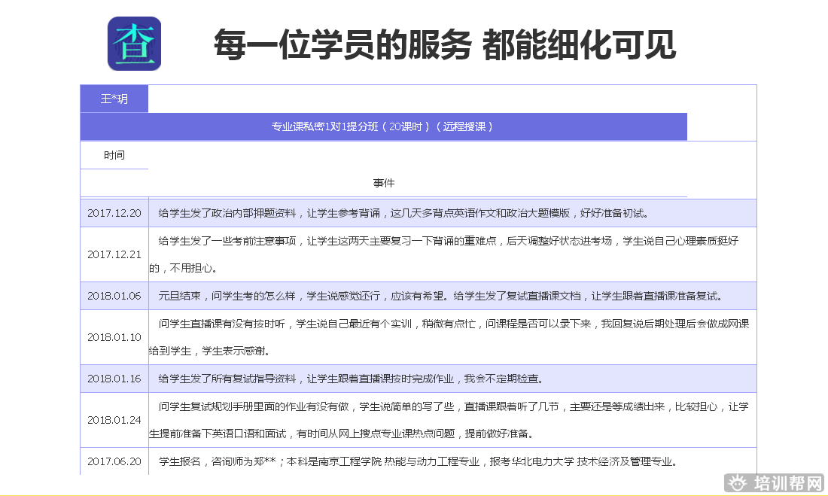Click the event about 政治内部押题资料
Image resolution: width=828 pixels, height=496 pixels.
click(x=403, y=213)
